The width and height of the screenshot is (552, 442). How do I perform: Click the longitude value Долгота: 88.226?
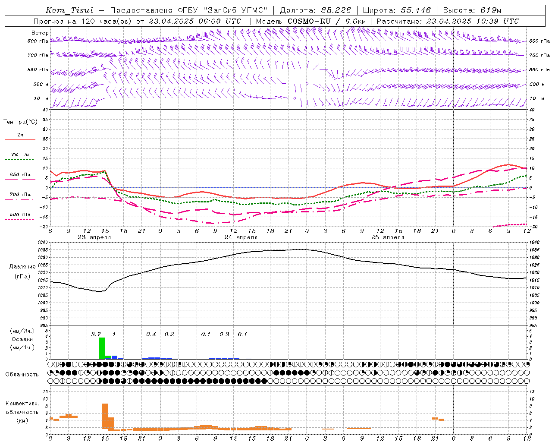316,10
